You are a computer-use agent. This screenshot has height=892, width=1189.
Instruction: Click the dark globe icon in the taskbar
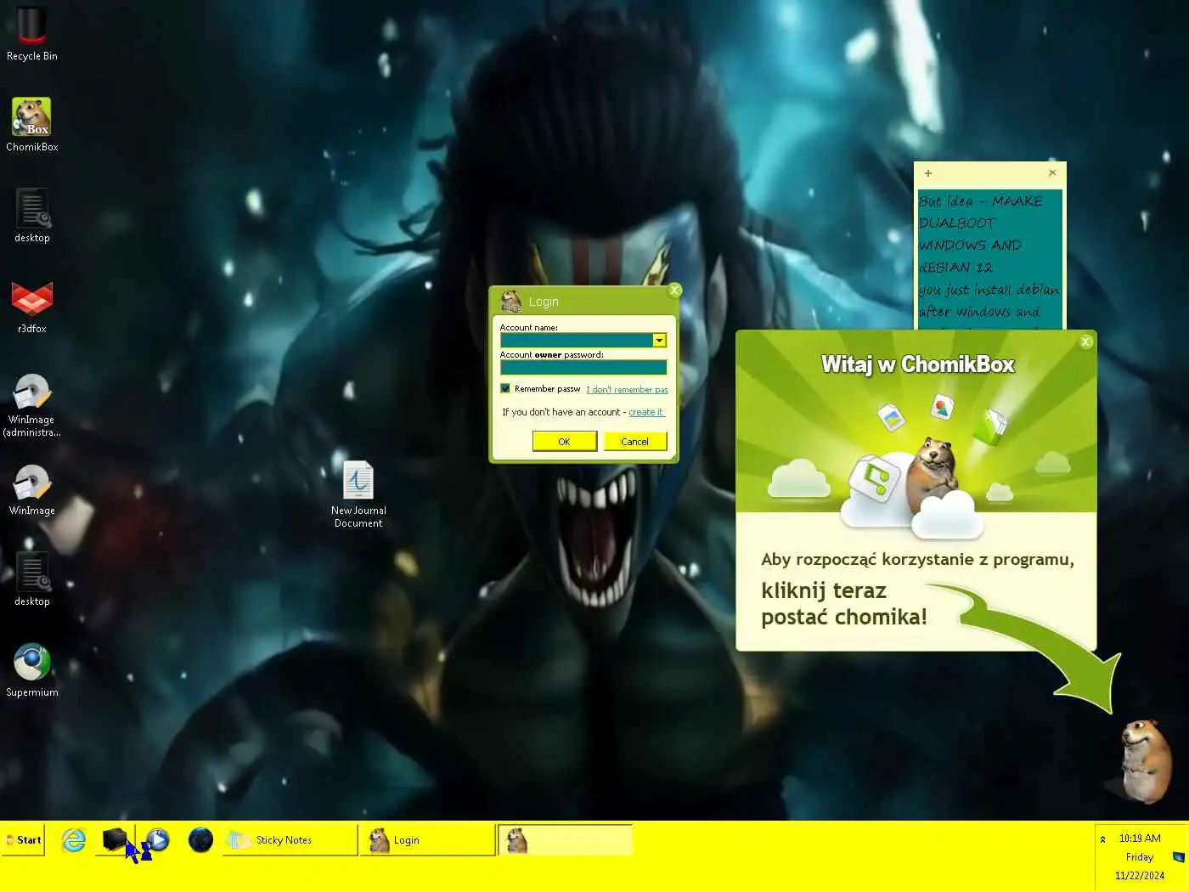tap(200, 840)
